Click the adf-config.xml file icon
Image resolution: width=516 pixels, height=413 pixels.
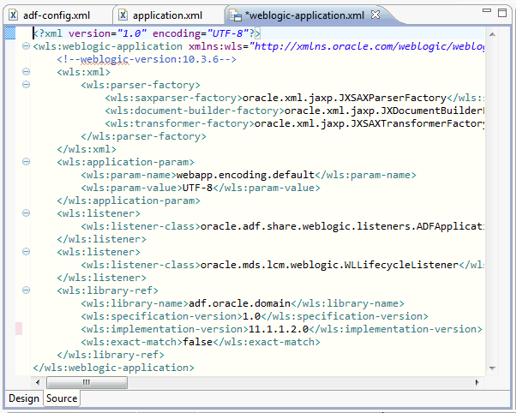[13, 15]
